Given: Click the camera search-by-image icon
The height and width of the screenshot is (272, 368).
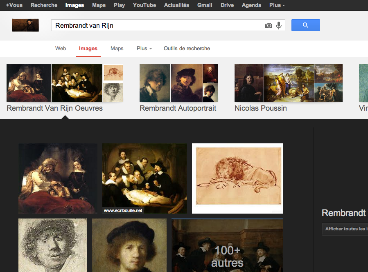Looking at the screenshot, I should [x=268, y=25].
